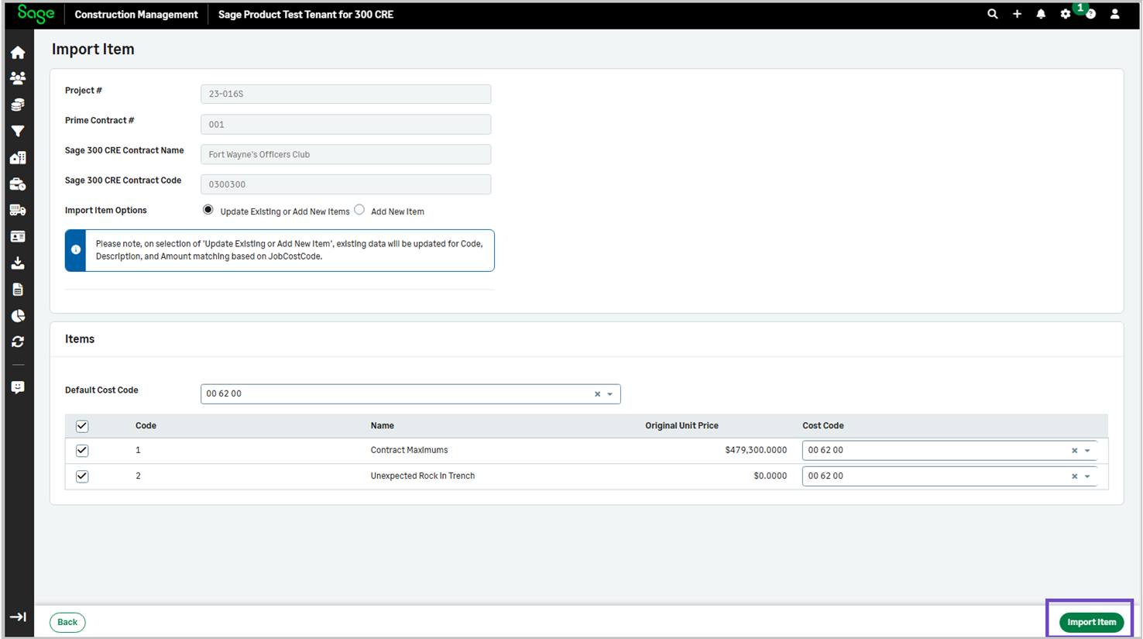Clear the Default Cost Code value
The width and height of the screenshot is (1143, 639).
click(x=597, y=394)
